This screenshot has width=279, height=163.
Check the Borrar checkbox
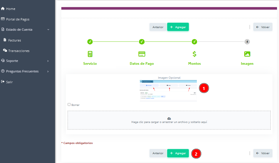69,105
